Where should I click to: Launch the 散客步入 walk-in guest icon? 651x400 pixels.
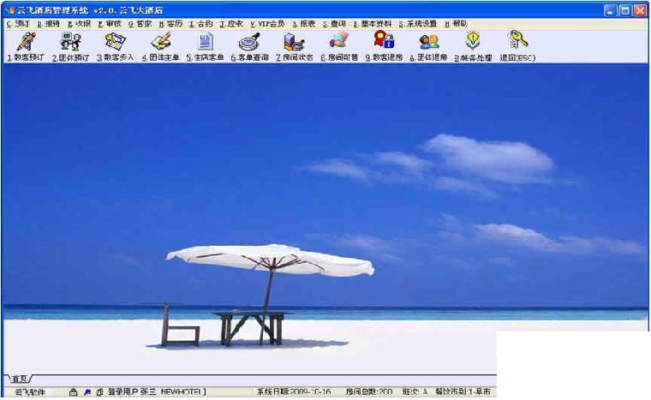click(116, 47)
